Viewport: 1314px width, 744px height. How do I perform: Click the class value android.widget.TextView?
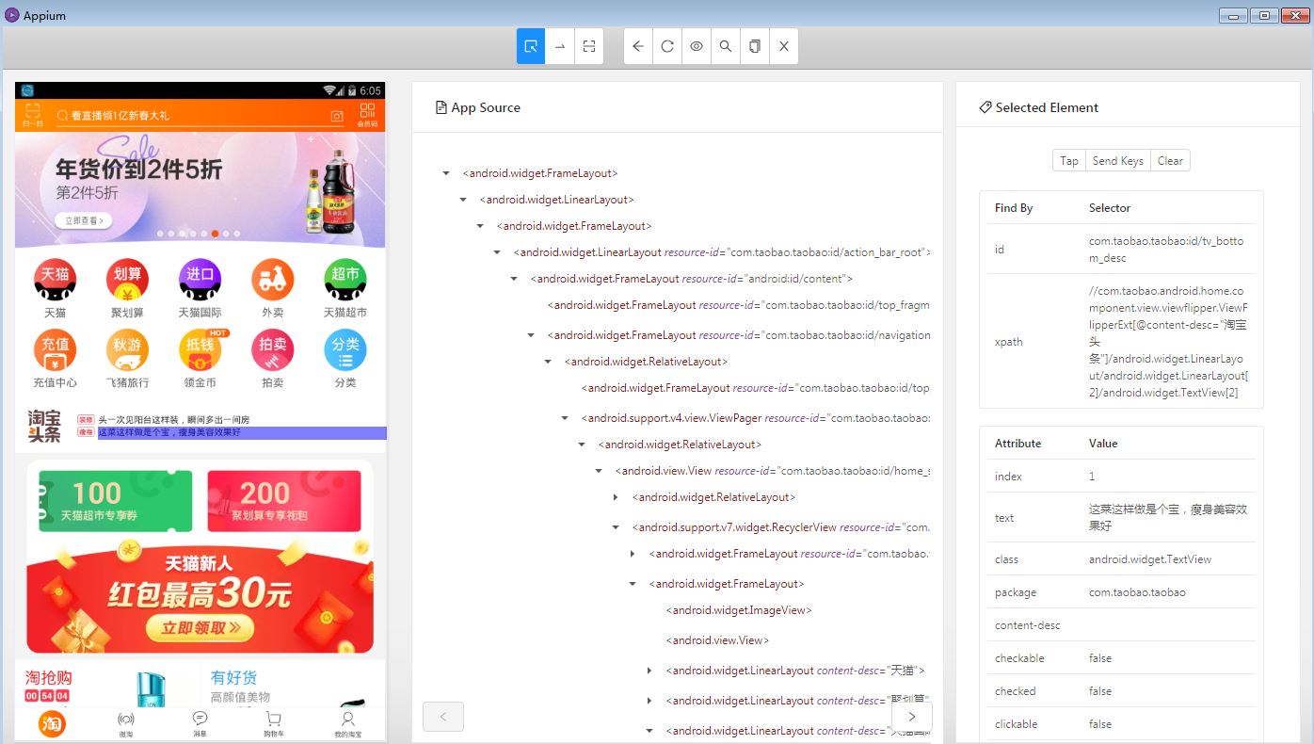point(1150,559)
